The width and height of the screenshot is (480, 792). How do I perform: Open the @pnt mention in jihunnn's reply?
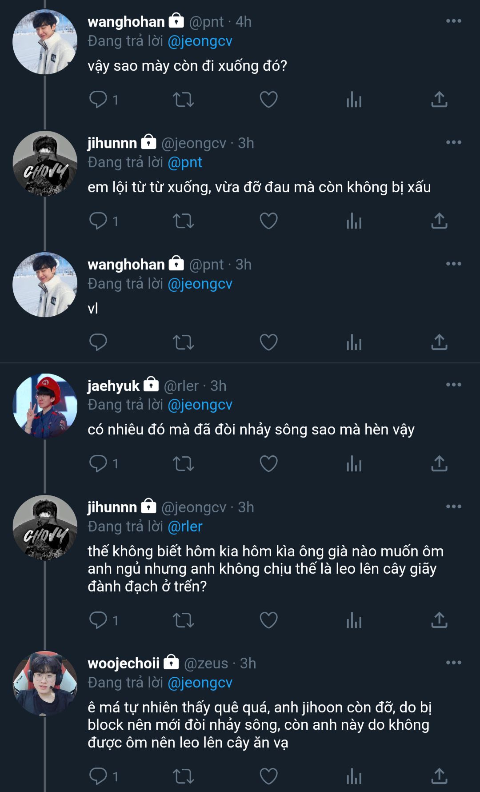pyautogui.click(x=185, y=163)
